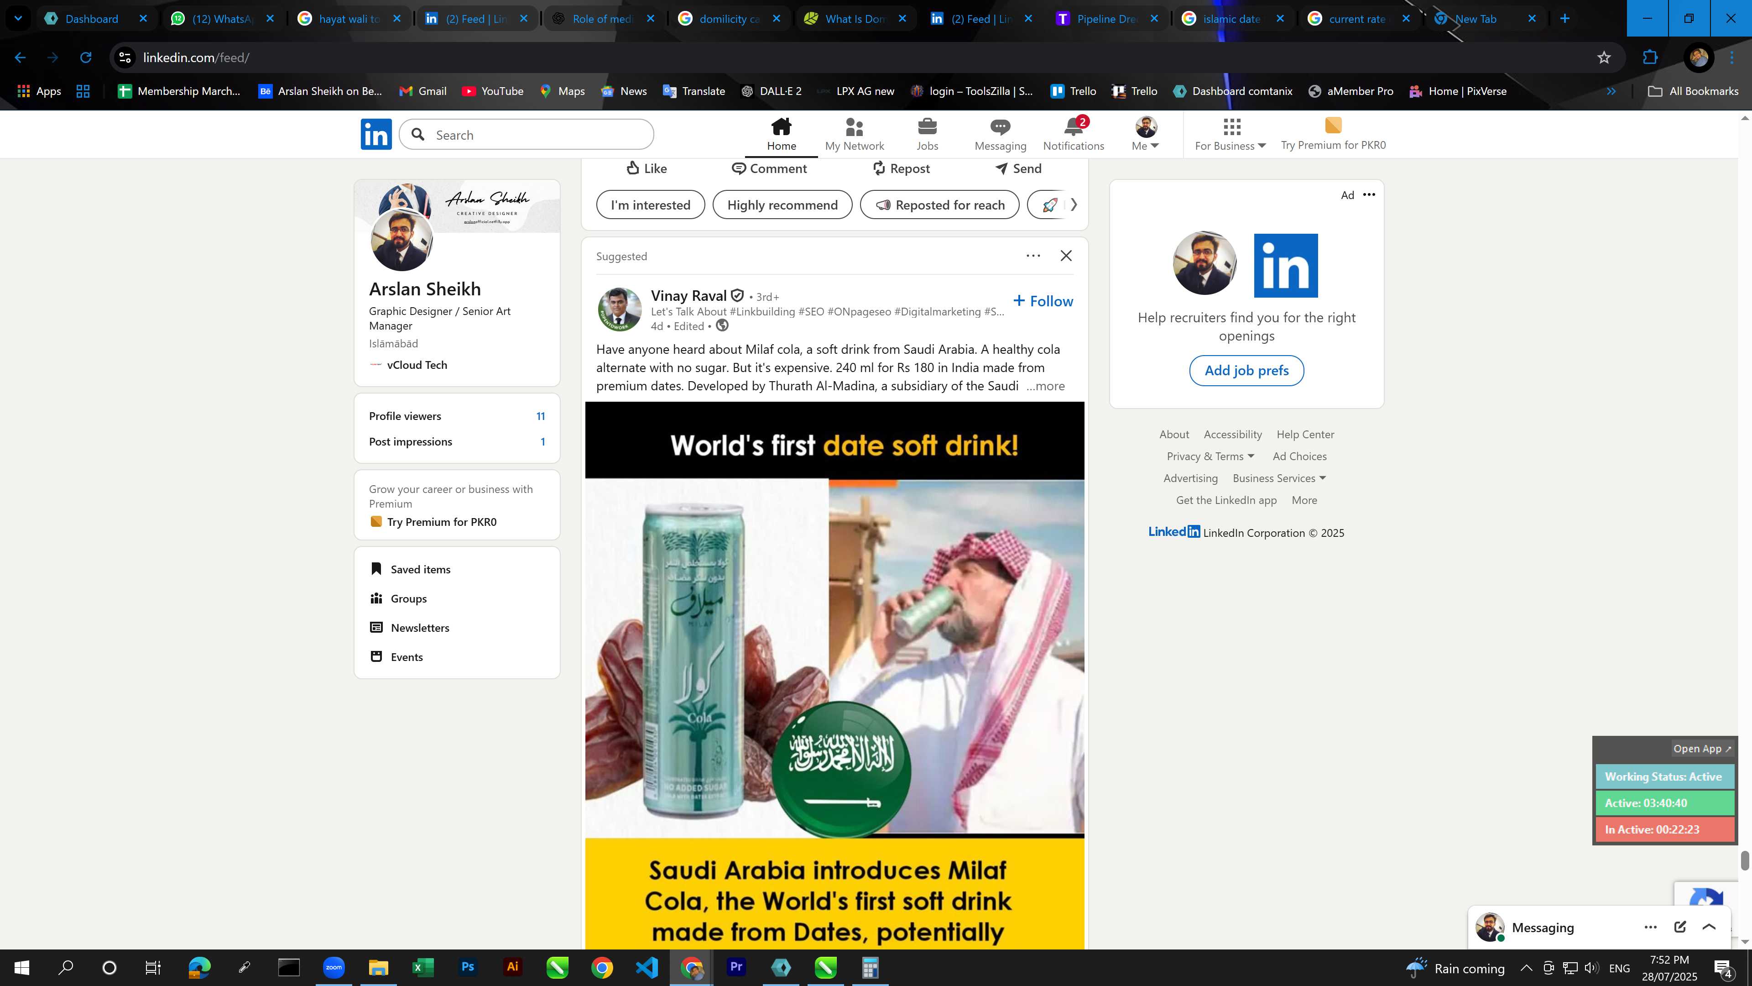Open Chrome extensions puzzle icon
This screenshot has width=1752, height=986.
pos(1650,58)
